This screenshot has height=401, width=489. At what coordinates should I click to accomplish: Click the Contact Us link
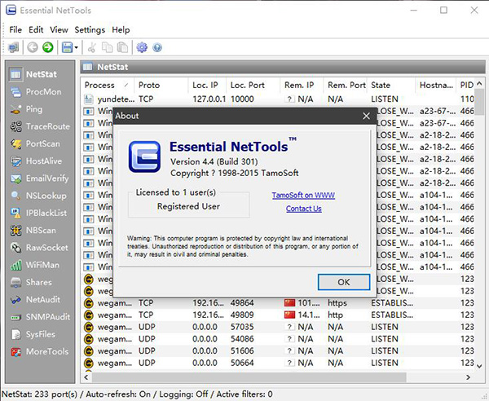[303, 209]
